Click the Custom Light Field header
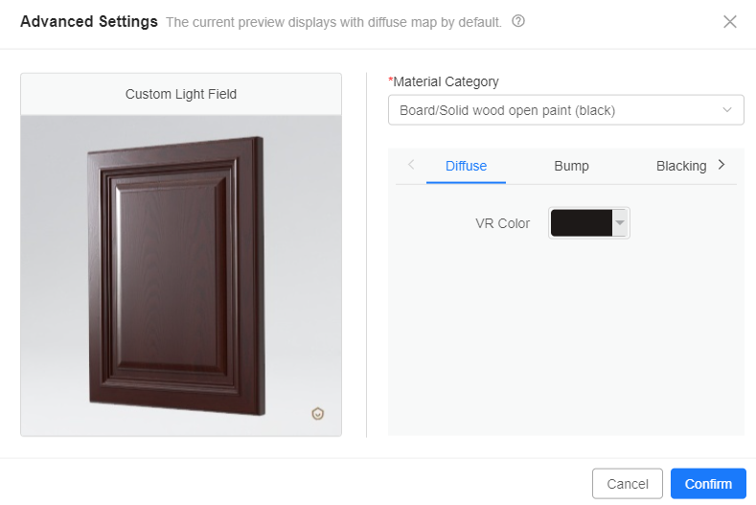The width and height of the screenshot is (756, 505). tap(181, 94)
